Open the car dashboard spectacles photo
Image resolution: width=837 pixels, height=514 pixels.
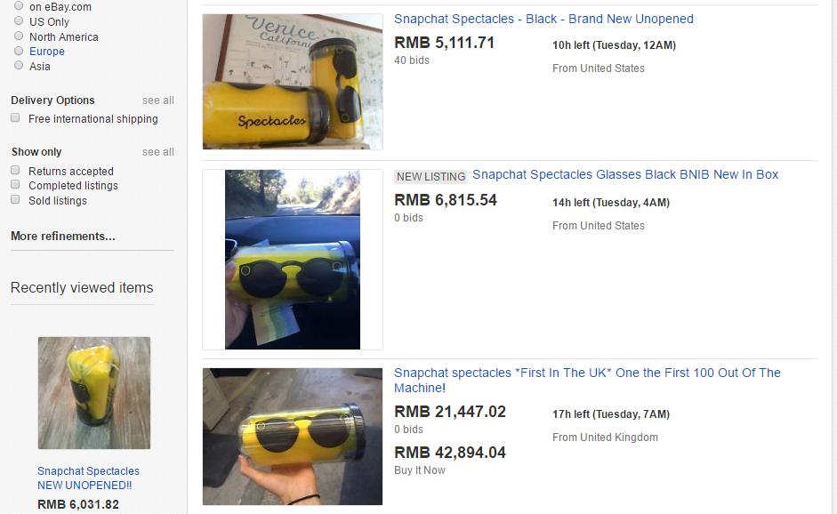(293, 260)
